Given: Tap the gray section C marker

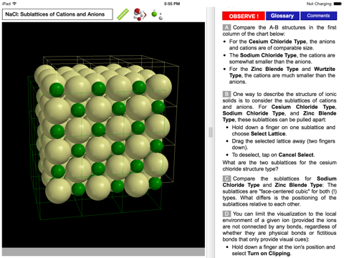Looking at the screenshot, I should [x=226, y=178].
